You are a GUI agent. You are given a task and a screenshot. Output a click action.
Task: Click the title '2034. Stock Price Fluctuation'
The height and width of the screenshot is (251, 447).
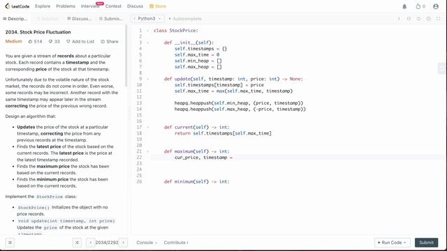[38, 32]
